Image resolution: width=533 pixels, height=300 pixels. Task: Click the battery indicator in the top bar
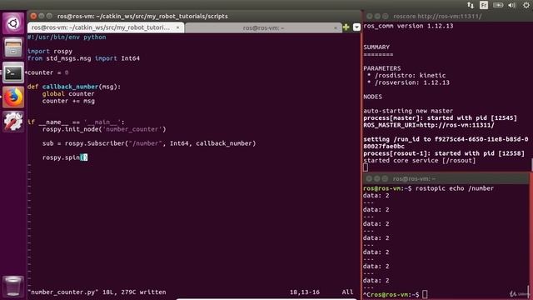498,5
